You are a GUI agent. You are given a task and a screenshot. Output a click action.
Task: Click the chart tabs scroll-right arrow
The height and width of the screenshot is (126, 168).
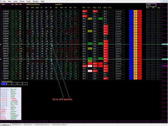(x=167, y=124)
